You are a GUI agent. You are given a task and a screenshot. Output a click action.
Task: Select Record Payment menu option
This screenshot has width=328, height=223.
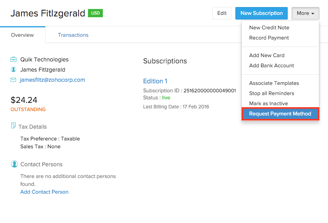pos(269,38)
